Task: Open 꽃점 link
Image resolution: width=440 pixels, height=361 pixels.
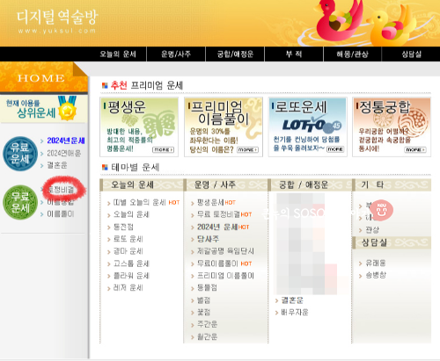Action: [203, 312]
